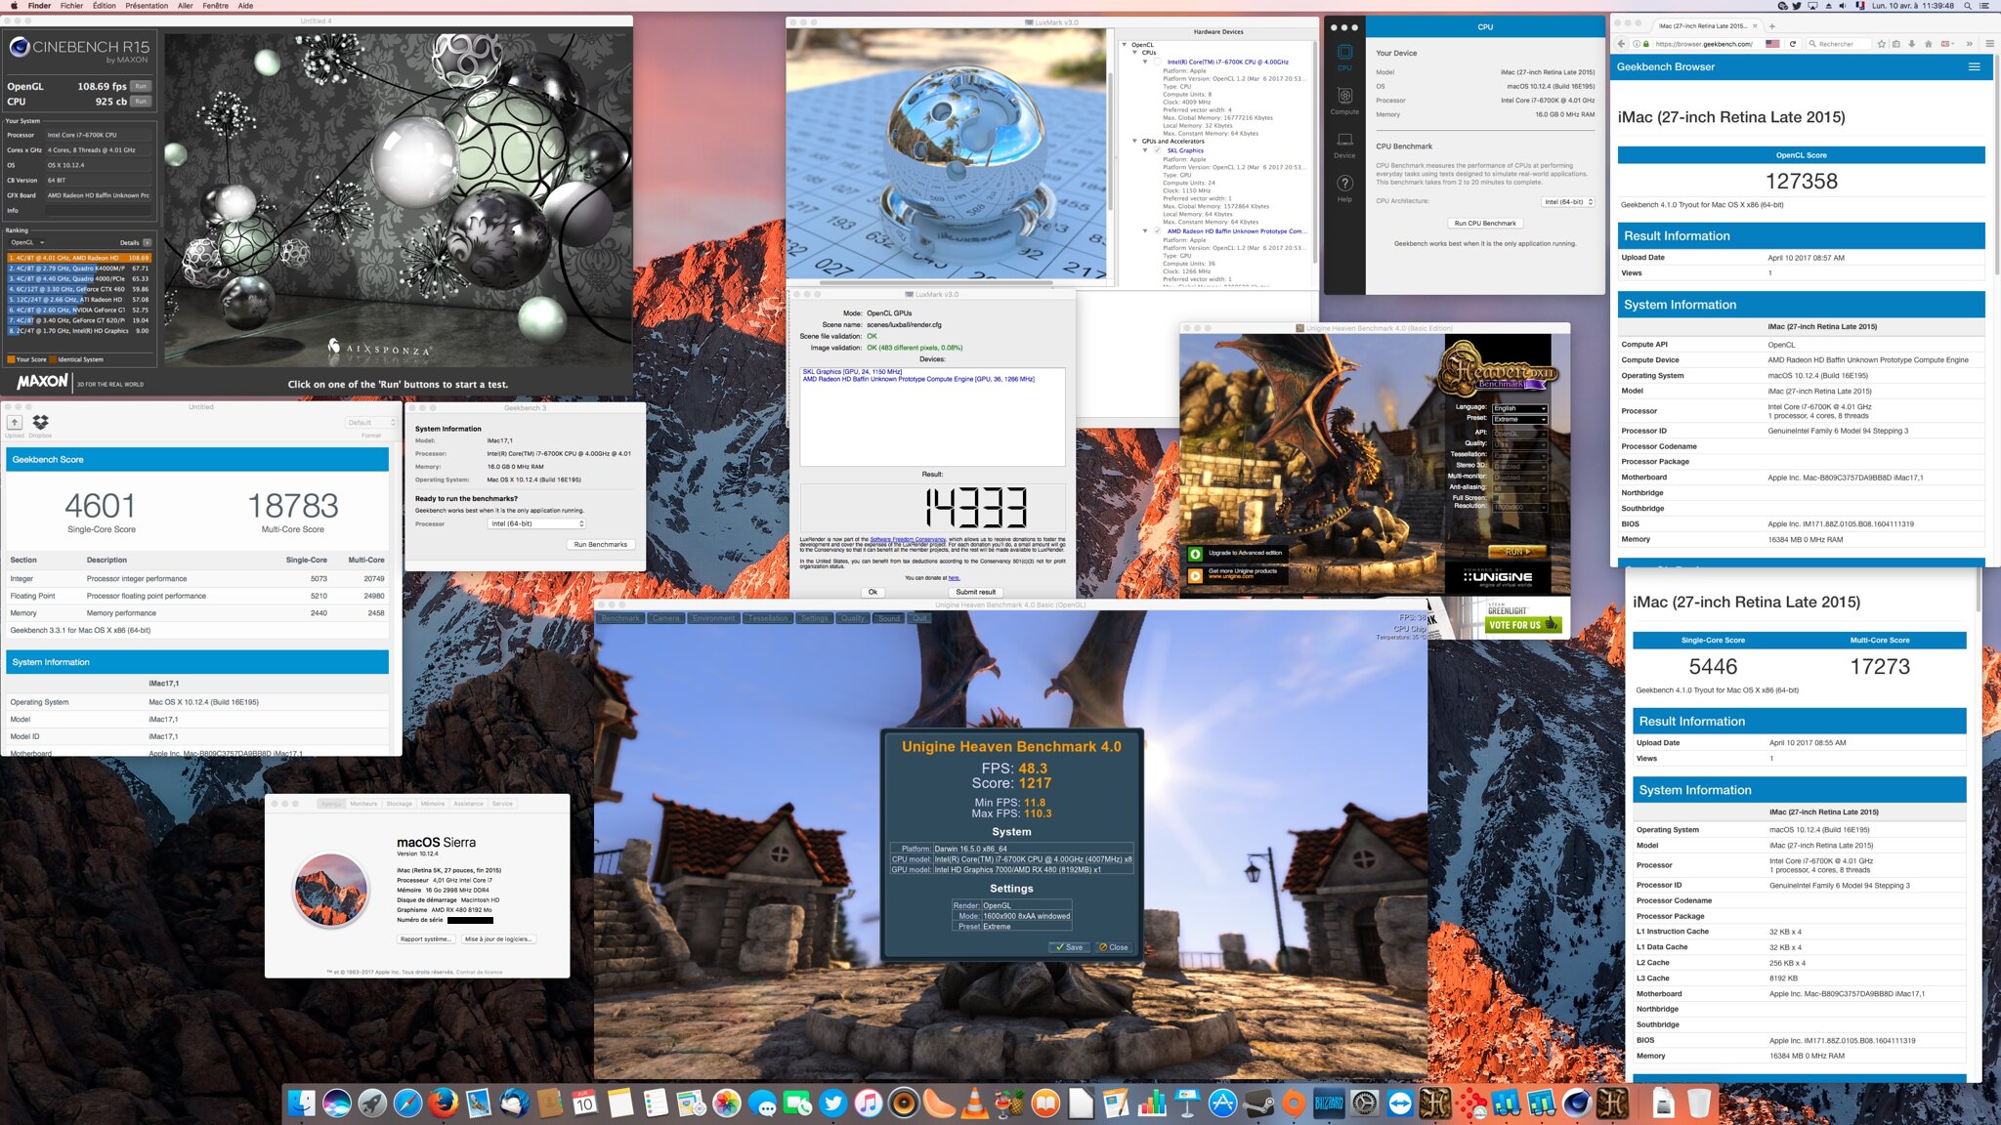
Task: Click Submit result in LuxMark
Action: [975, 592]
